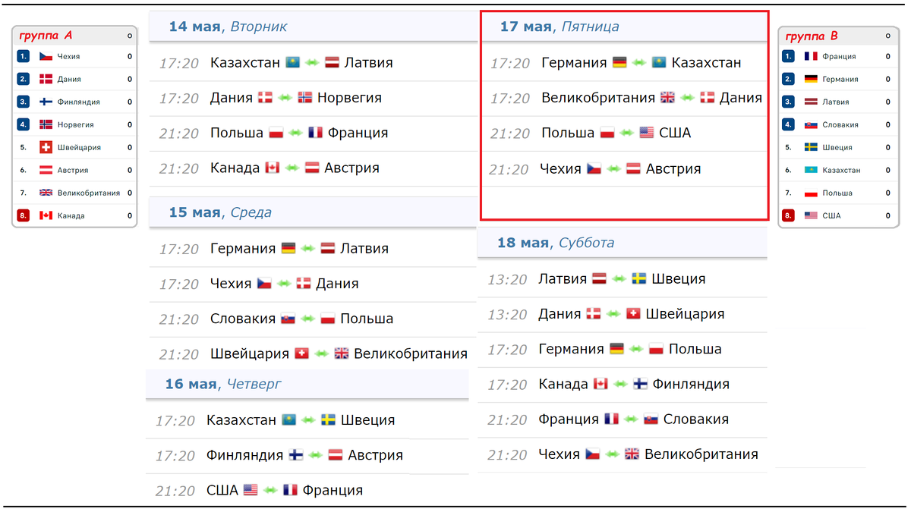Click the Switzerland flag in group A table
The height and width of the screenshot is (512, 911).
[46, 147]
